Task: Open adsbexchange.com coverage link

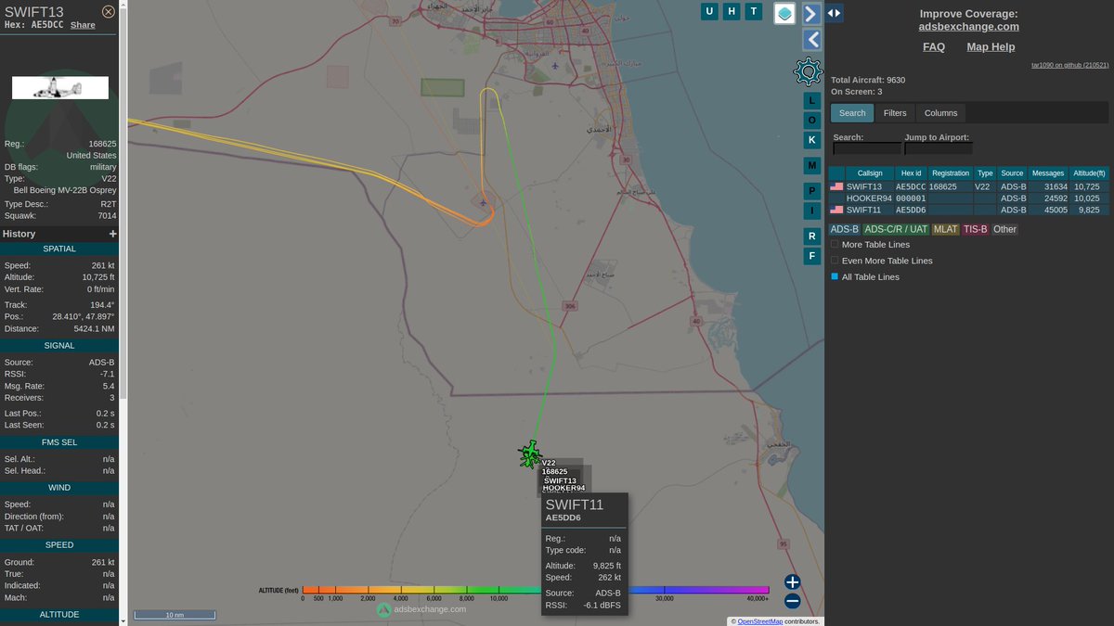Action: [x=968, y=27]
